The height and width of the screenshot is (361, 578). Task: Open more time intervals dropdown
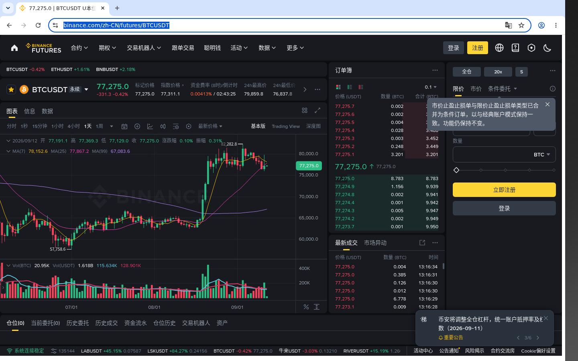112,126
